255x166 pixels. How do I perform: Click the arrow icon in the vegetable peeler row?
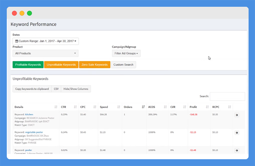tap(237, 133)
